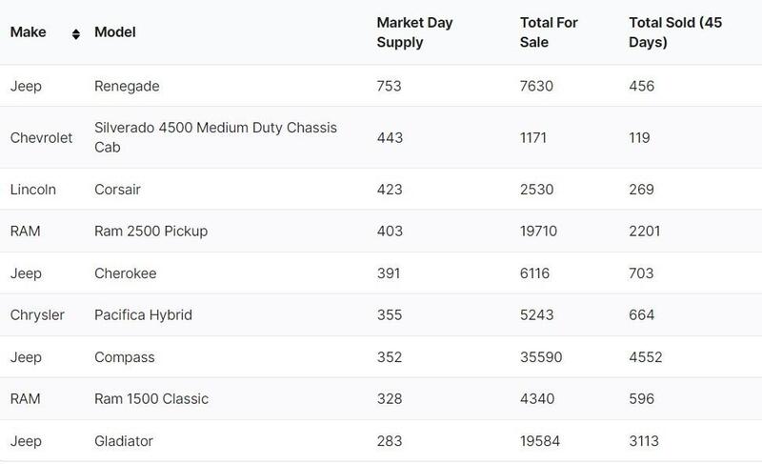Viewport: 762px width, 464px height.
Task: Click the Corsair model cell
Action: tap(118, 190)
